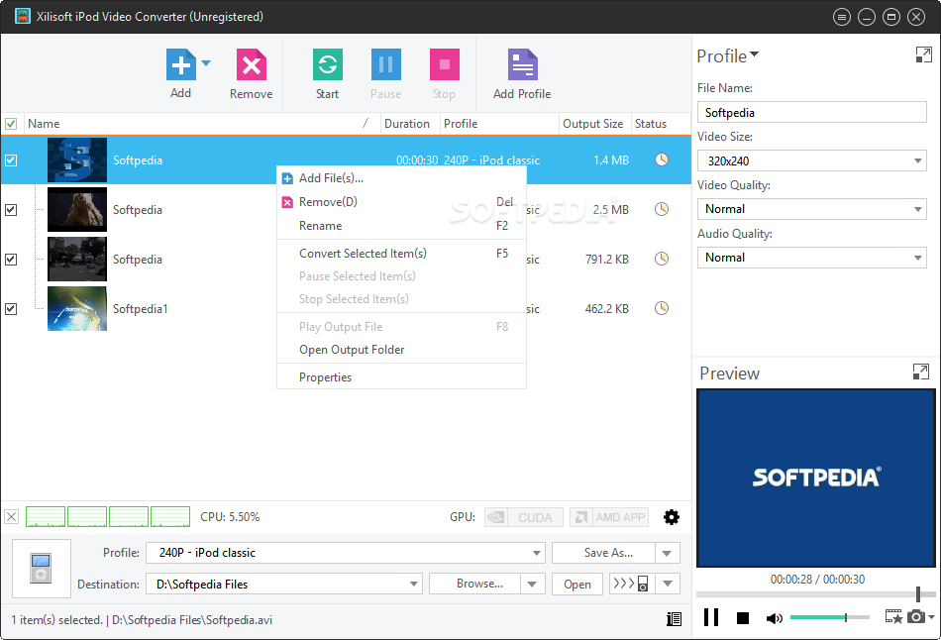This screenshot has height=640, width=941.
Task: Choose Rename from context menu
Action: point(401,226)
